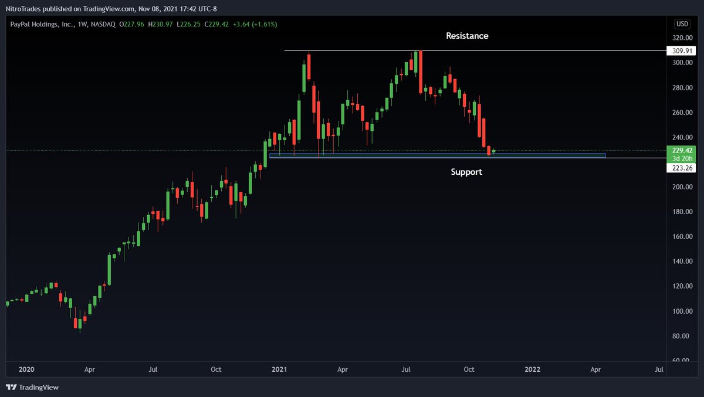The width and height of the screenshot is (704, 397).
Task: Click the 320.00 price axis label
Action: pos(682,38)
